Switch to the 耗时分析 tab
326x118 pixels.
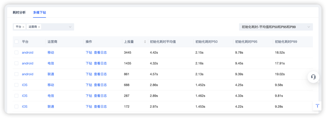pyautogui.click(x=19, y=12)
